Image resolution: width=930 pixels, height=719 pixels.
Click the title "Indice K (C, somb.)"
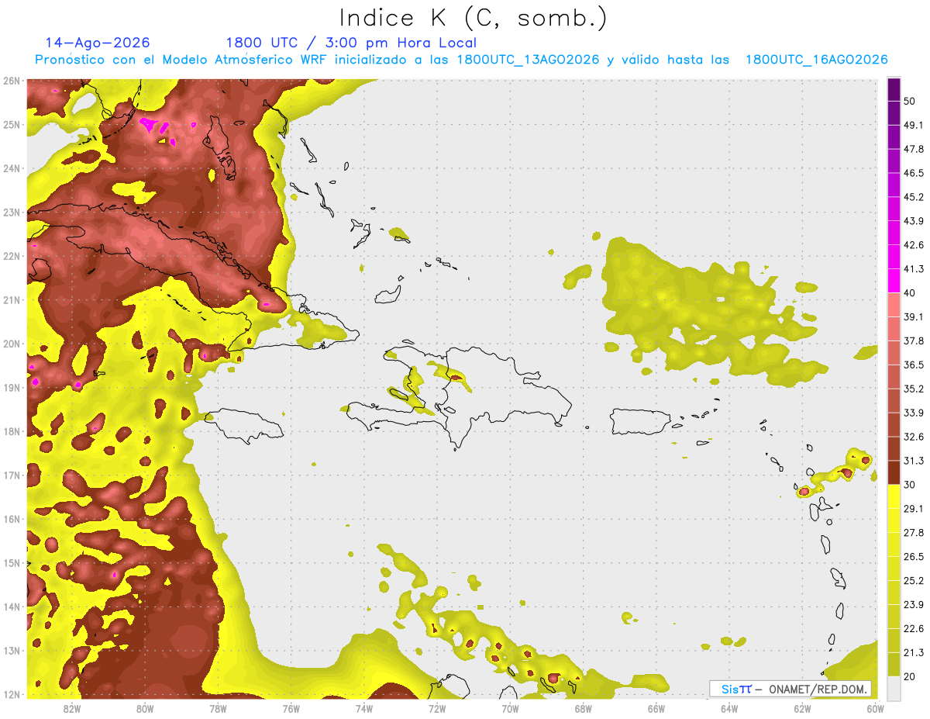coord(474,18)
